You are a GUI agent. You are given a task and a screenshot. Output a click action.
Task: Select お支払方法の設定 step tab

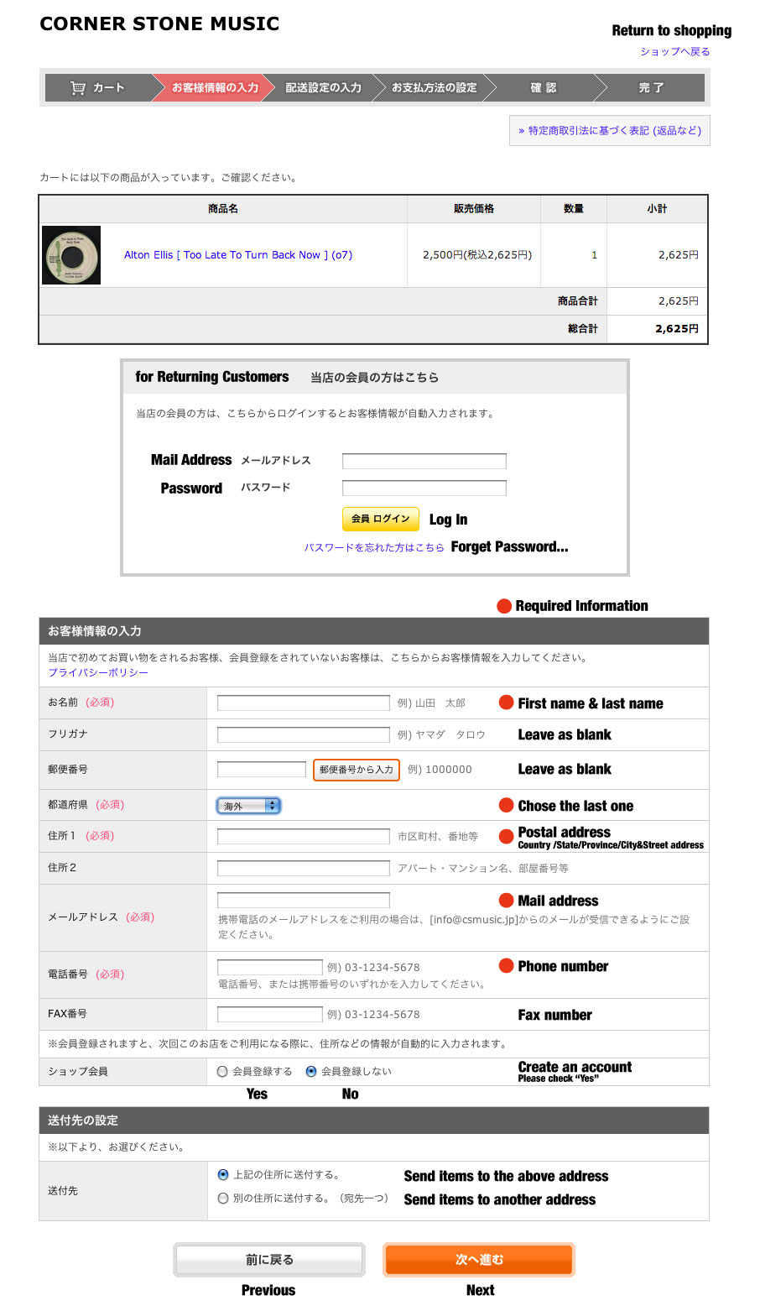pyautogui.click(x=435, y=87)
